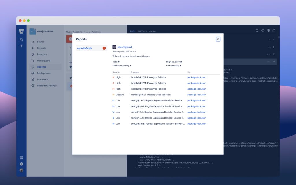
Task: Open search from the left global sidebar
Action: [x=21, y=40]
